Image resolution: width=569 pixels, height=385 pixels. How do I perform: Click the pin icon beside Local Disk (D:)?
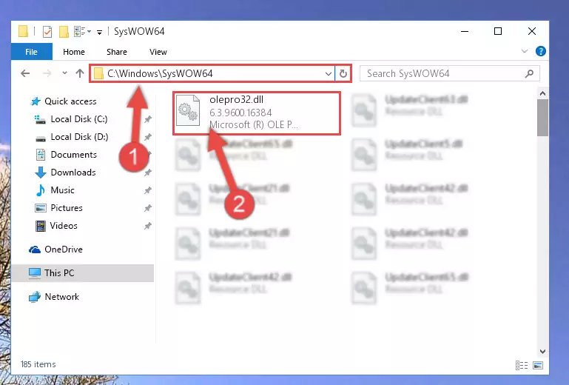(x=148, y=137)
